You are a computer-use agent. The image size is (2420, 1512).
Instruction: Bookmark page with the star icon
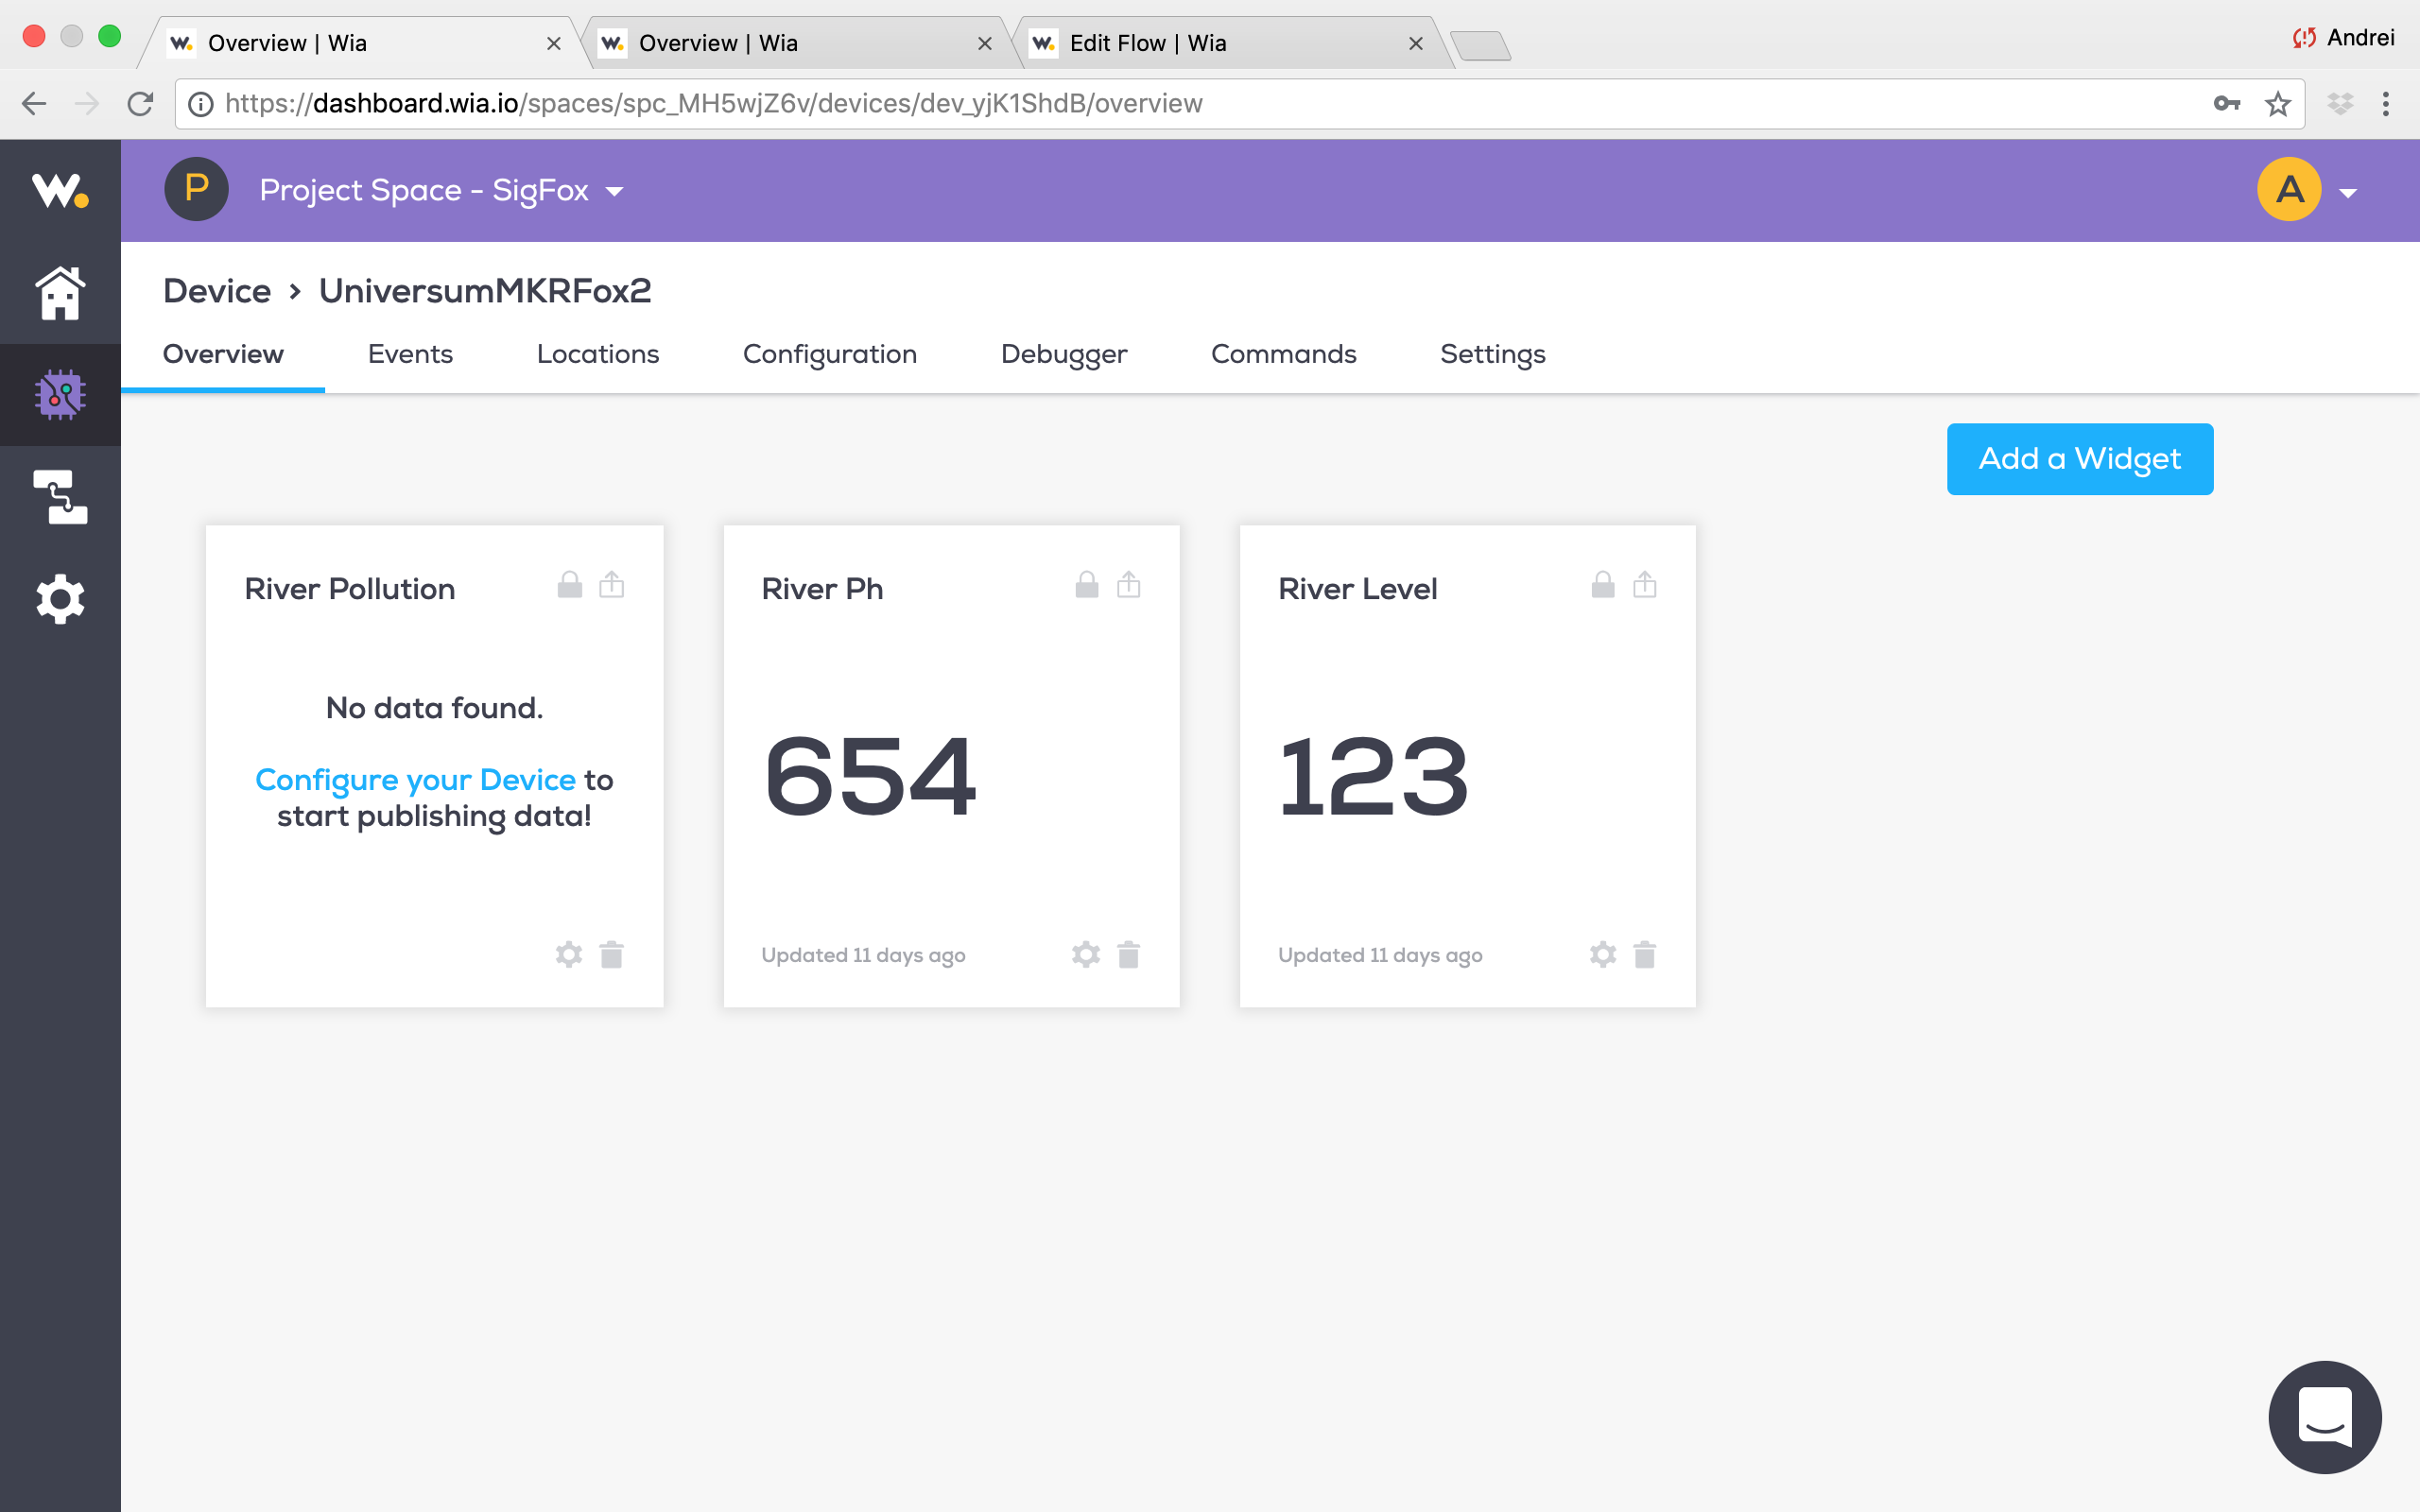tap(2277, 104)
